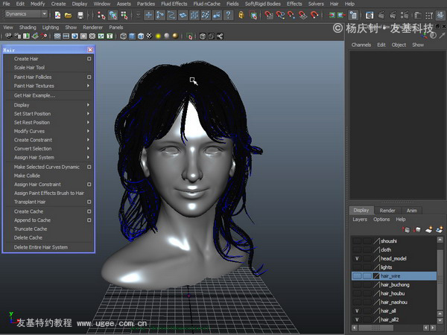Expand the Display submenu in Hair menu
447x335 pixels.
click(88, 105)
